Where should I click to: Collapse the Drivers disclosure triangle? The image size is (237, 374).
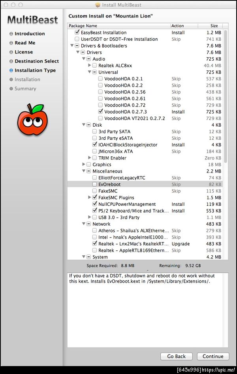pos(78,52)
